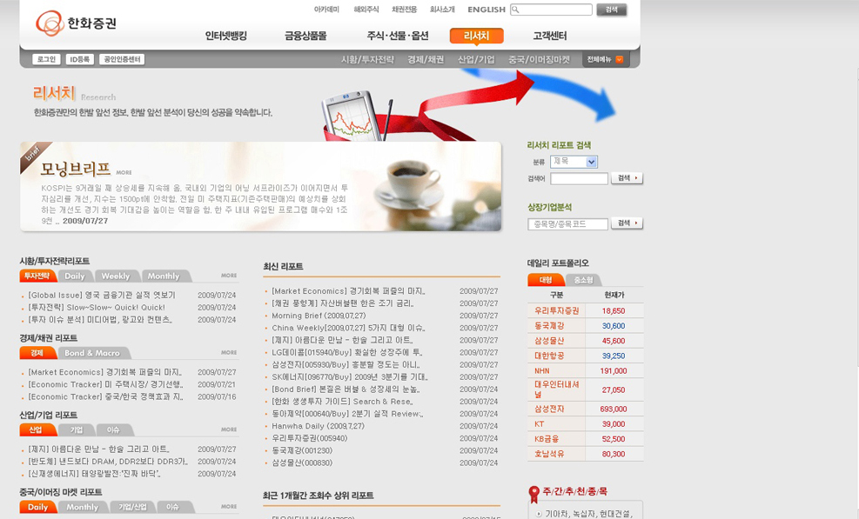Viewport: 859px width, 519px height.
Task: Click the magnifier icon in top search box
Action: click(516, 10)
